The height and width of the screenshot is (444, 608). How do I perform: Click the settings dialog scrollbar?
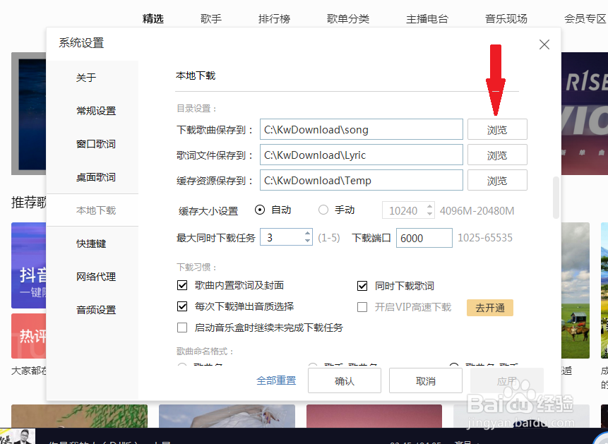point(556,198)
